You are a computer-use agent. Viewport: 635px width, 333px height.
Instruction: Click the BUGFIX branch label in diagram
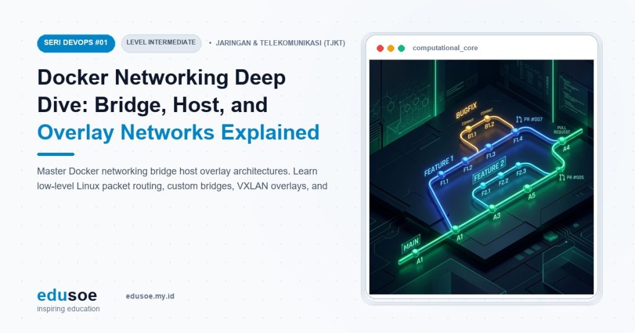[466, 110]
